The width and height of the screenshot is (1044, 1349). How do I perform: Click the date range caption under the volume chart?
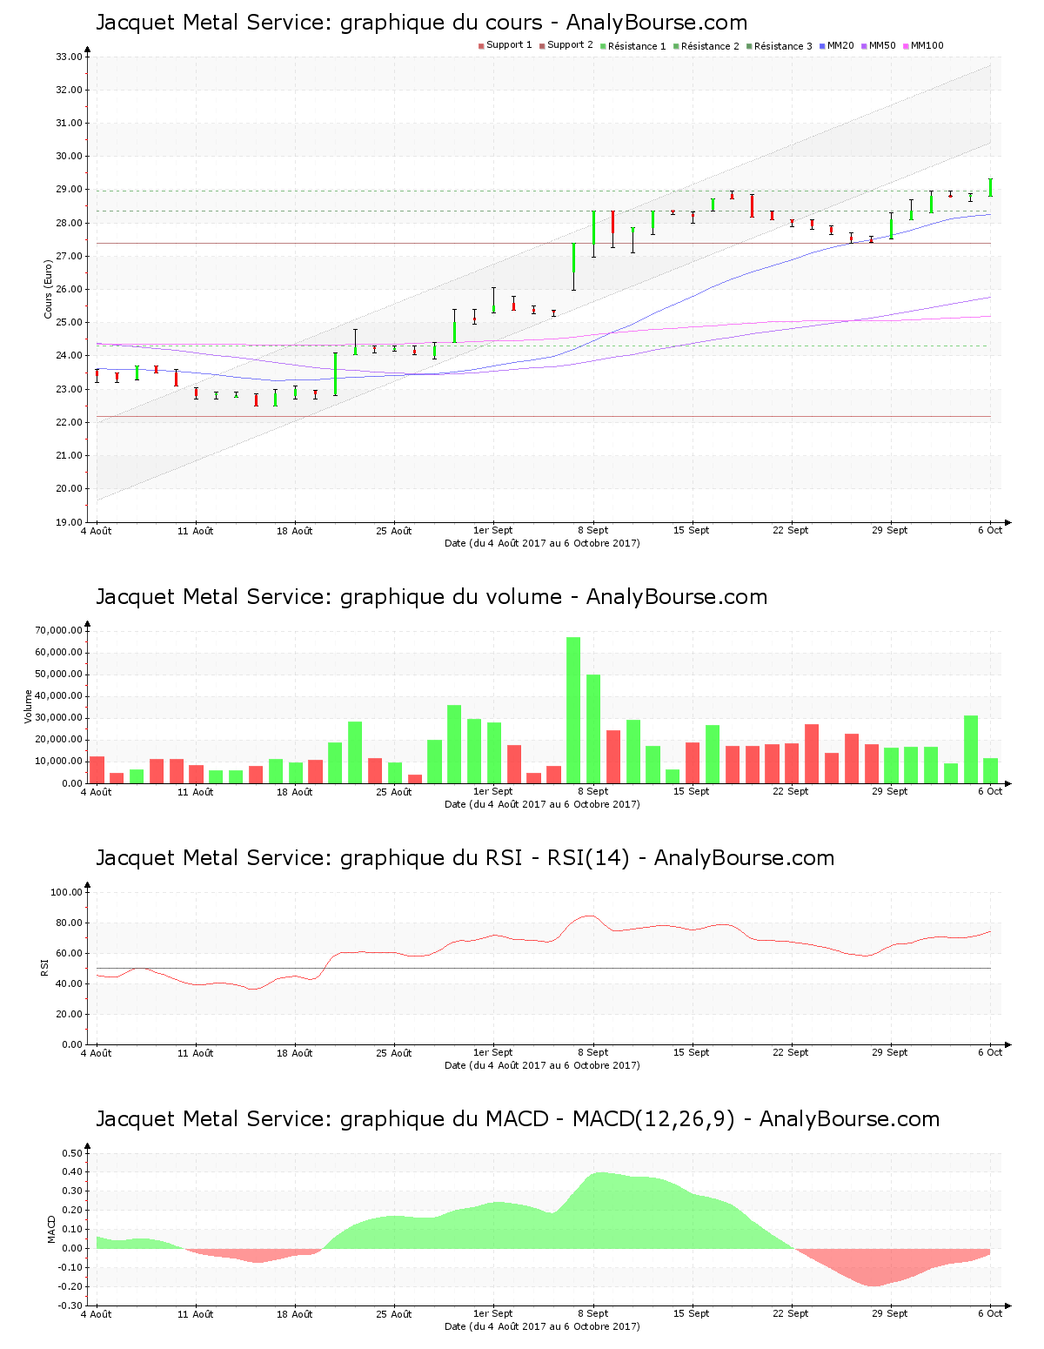pyautogui.click(x=542, y=804)
